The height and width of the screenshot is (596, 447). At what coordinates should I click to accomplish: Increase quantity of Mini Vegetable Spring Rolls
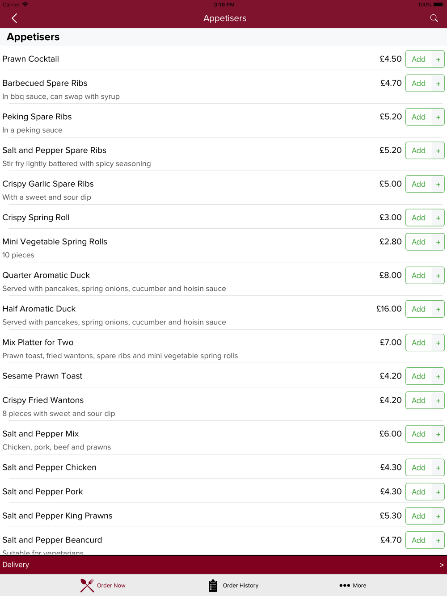(x=438, y=242)
